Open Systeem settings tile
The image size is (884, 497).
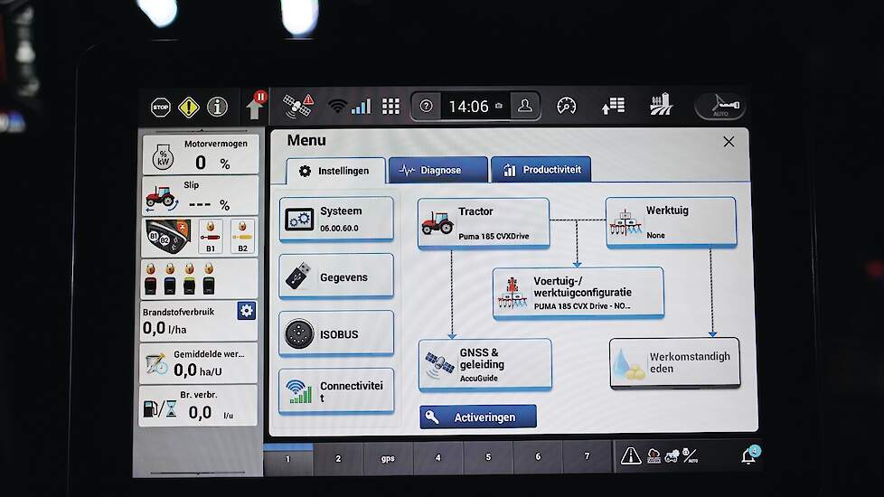pyautogui.click(x=336, y=220)
